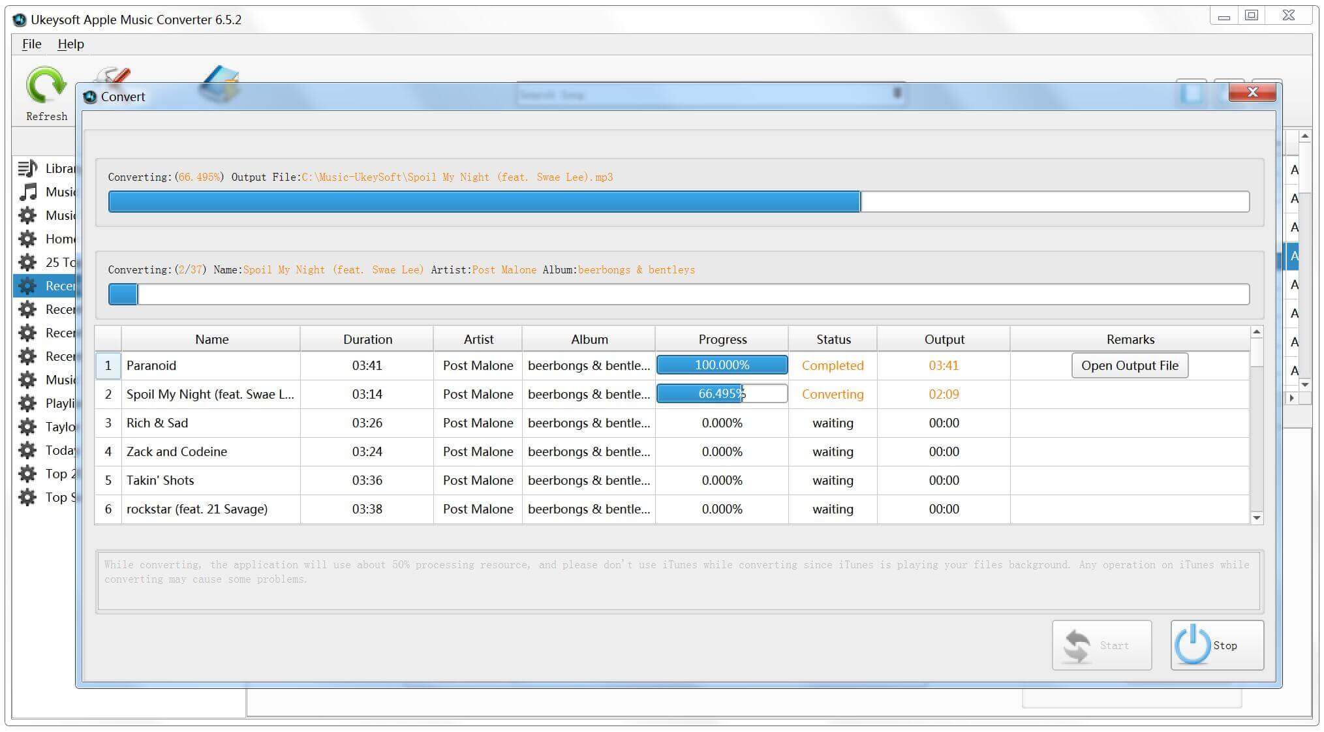The image size is (1324, 732).
Task: Open the File menu
Action: [33, 42]
